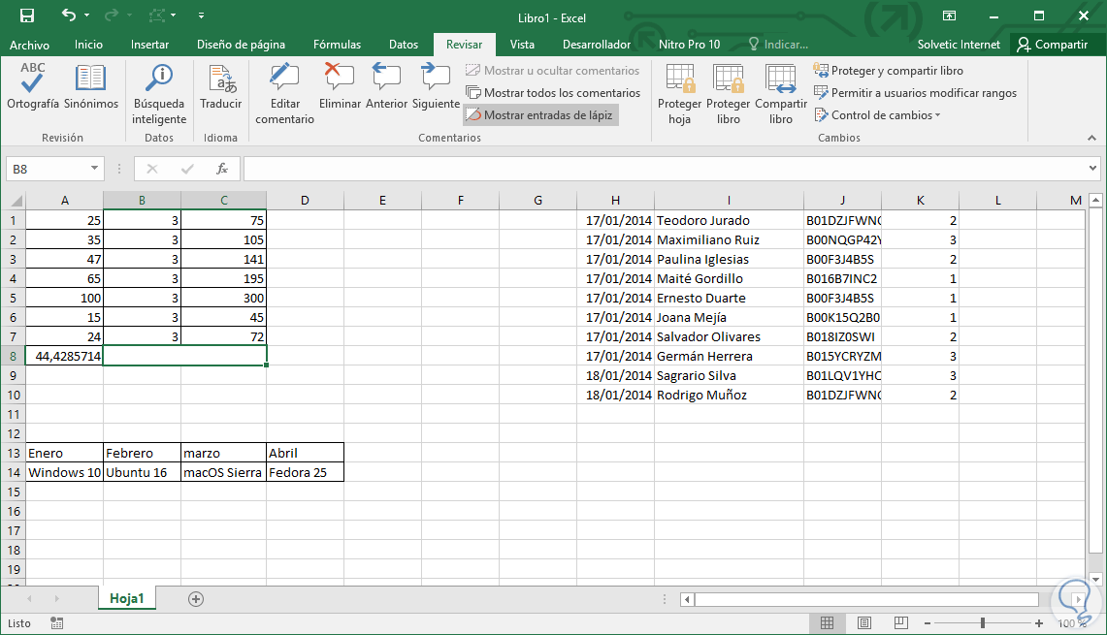Click the zoom in plus button
Image resolution: width=1107 pixels, height=635 pixels.
click(1038, 623)
